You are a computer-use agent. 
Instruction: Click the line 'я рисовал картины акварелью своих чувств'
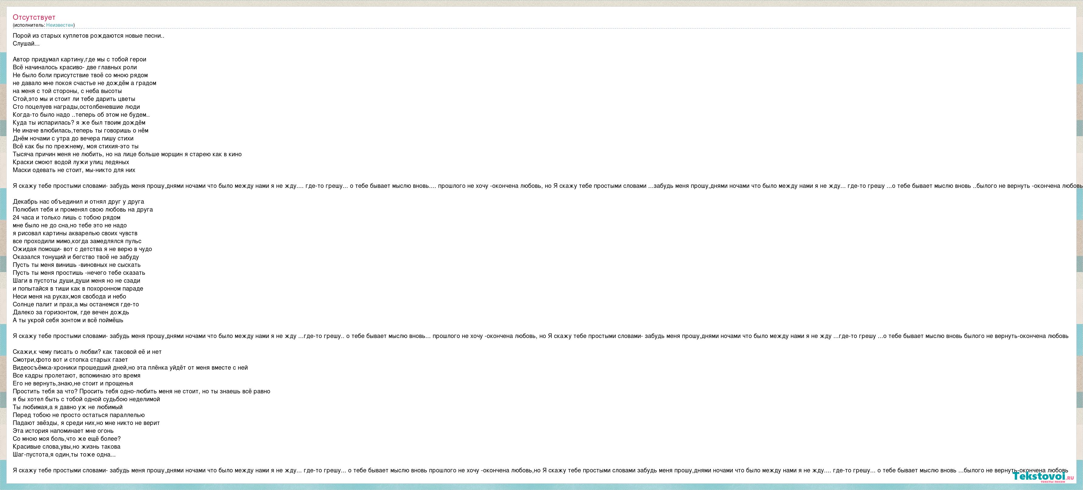75,233
